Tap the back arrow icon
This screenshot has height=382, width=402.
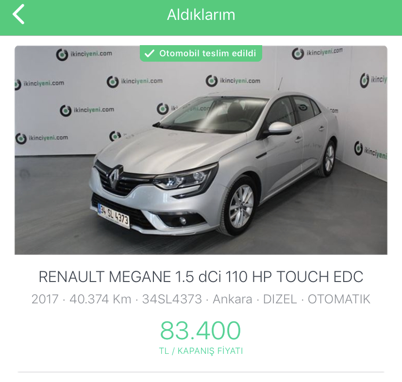point(18,15)
